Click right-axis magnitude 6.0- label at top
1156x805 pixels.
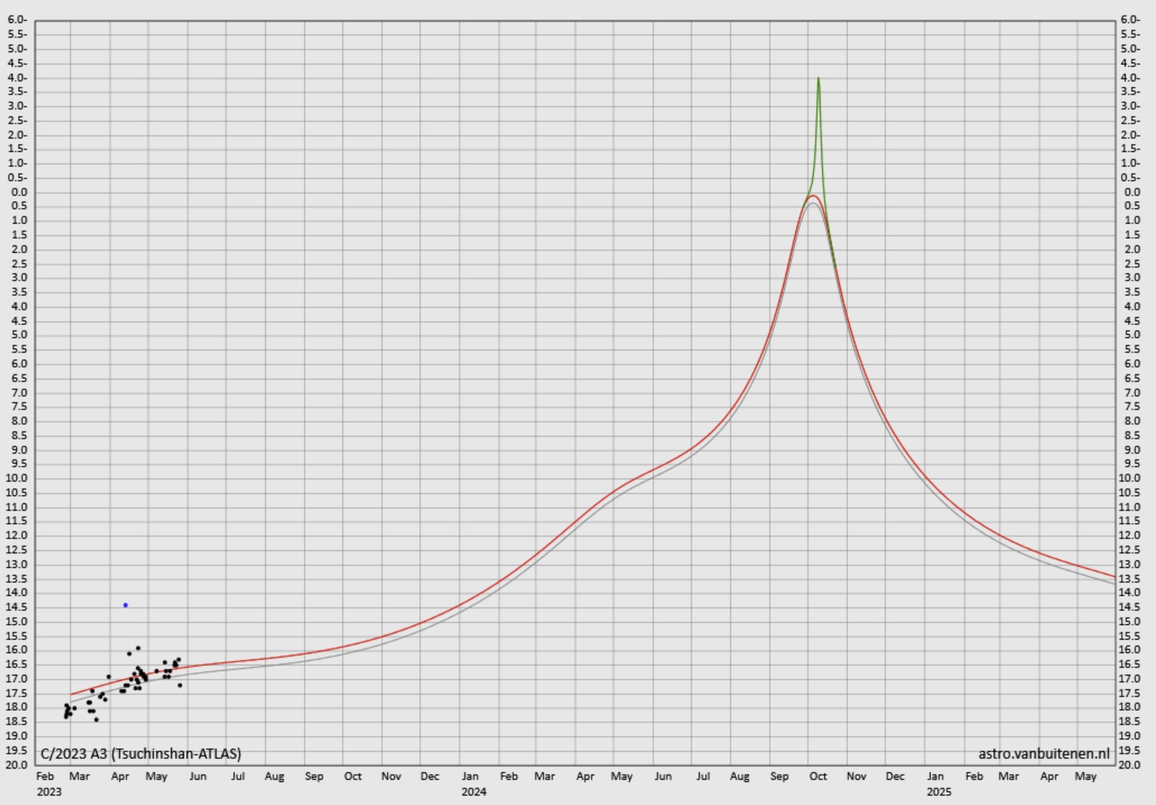point(1130,19)
